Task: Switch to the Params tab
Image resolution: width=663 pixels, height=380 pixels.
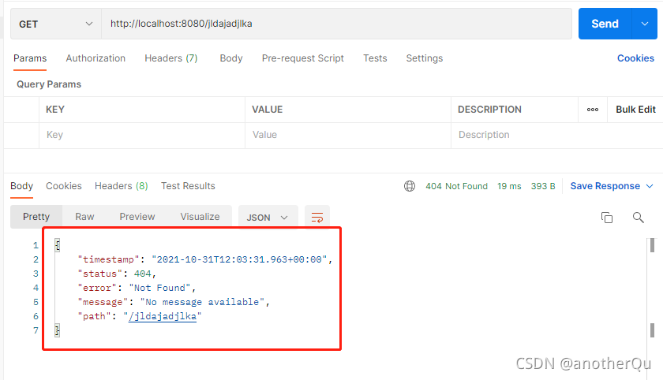Action: click(30, 58)
